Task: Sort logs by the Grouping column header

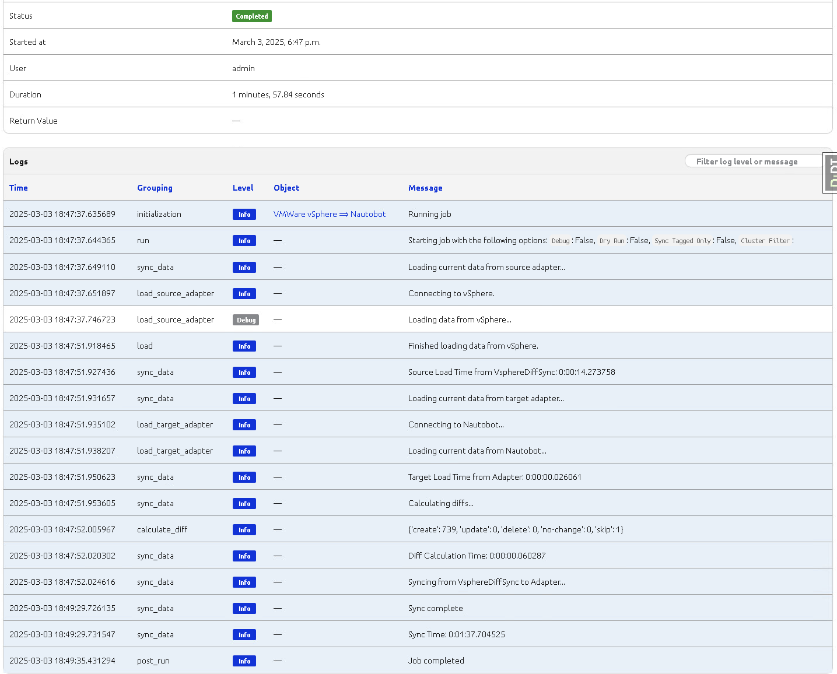Action: 155,188
